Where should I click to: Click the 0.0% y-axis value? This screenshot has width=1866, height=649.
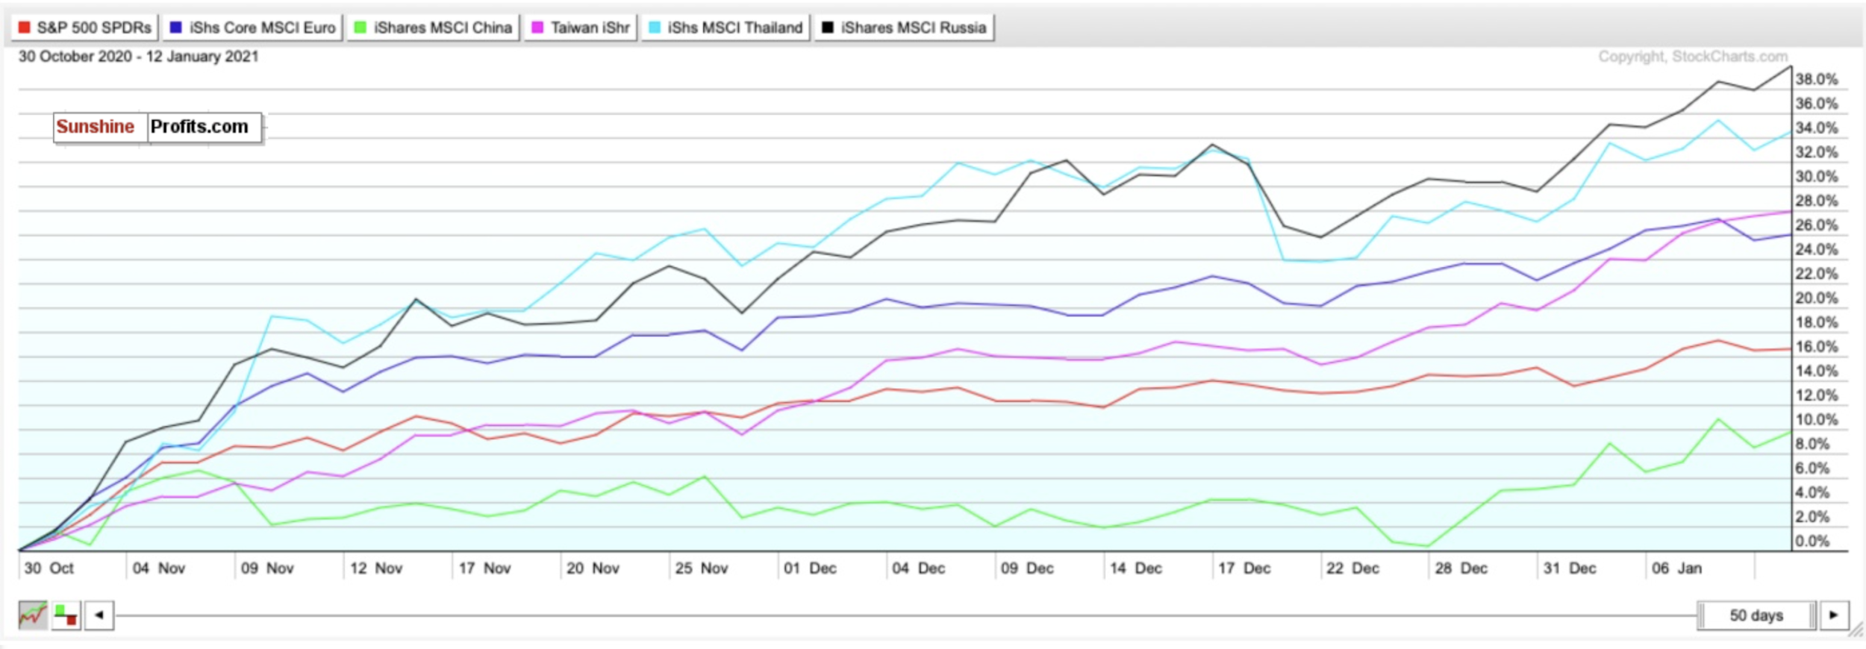(1812, 541)
